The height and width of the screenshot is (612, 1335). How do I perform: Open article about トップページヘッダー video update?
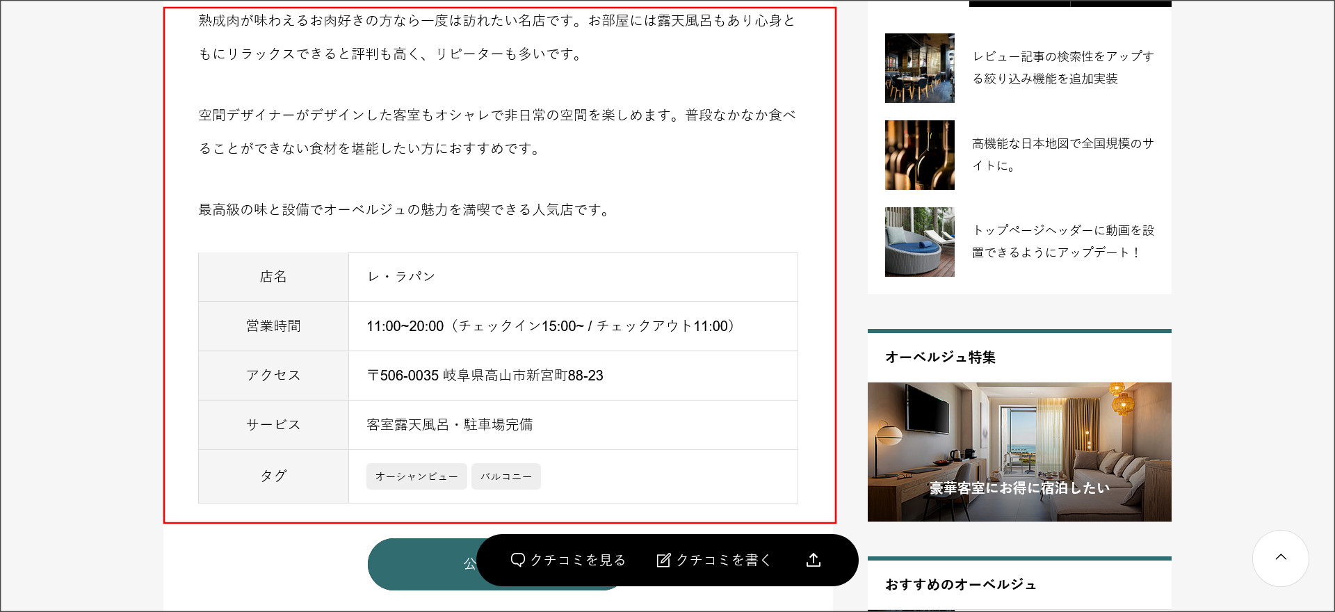pos(1062,241)
